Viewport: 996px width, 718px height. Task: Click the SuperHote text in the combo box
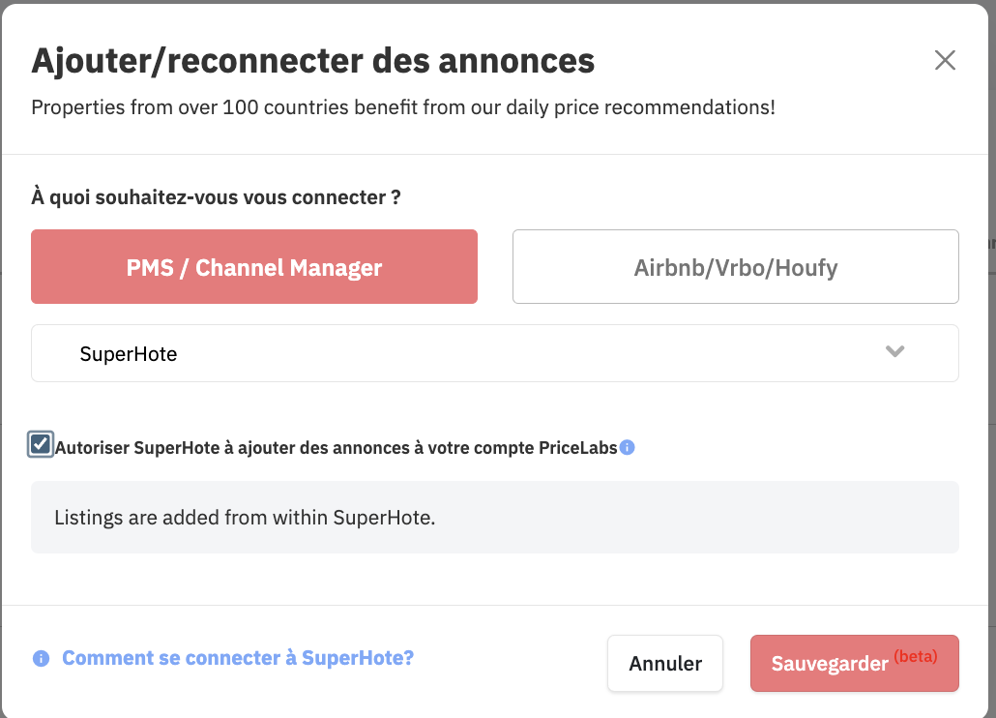(x=129, y=354)
